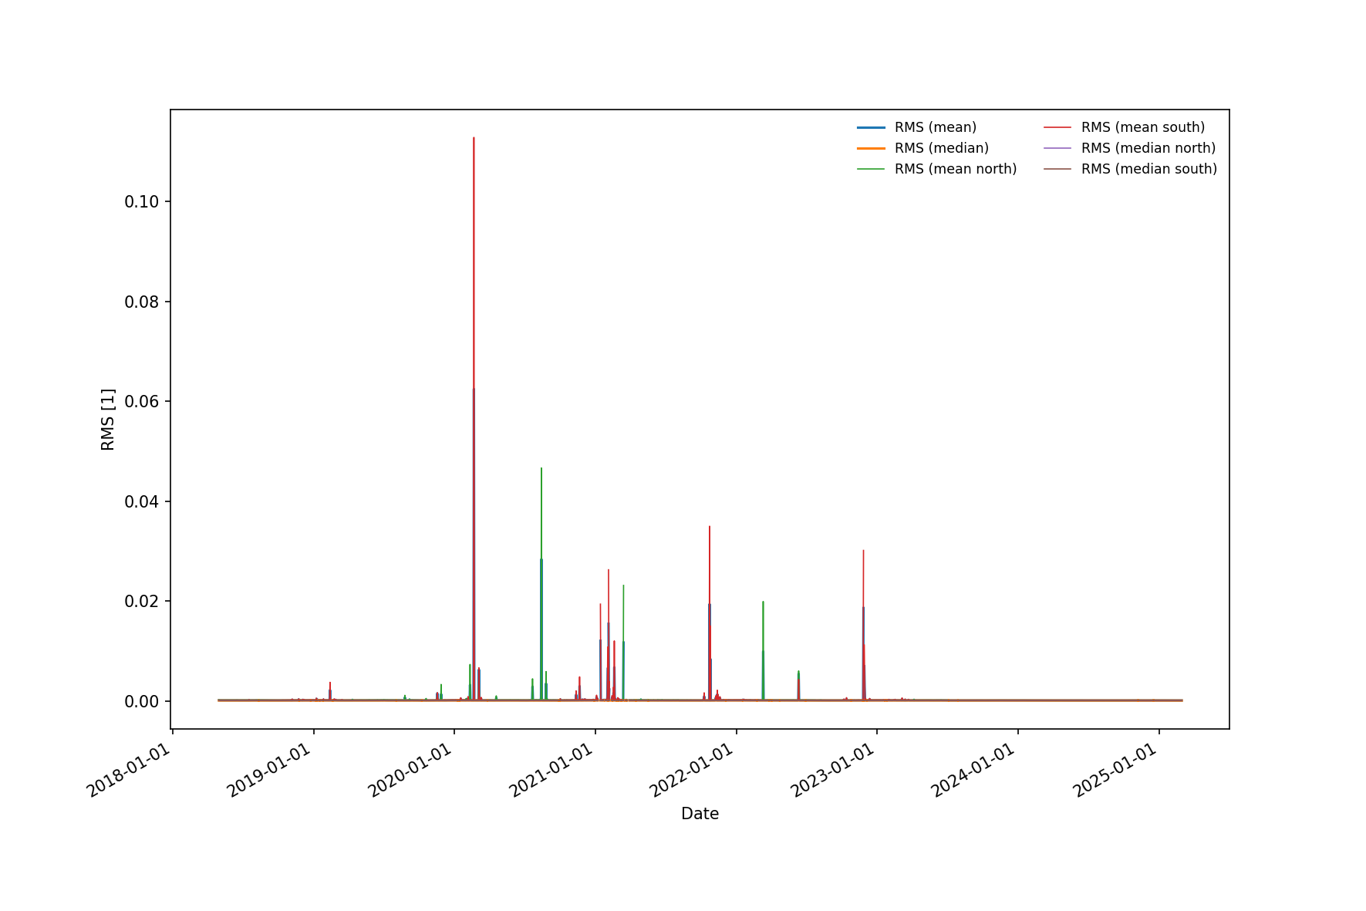Screen dimensions: 1366x911
Task: Click the 0.08 y-axis tick label
Action: pos(142,302)
